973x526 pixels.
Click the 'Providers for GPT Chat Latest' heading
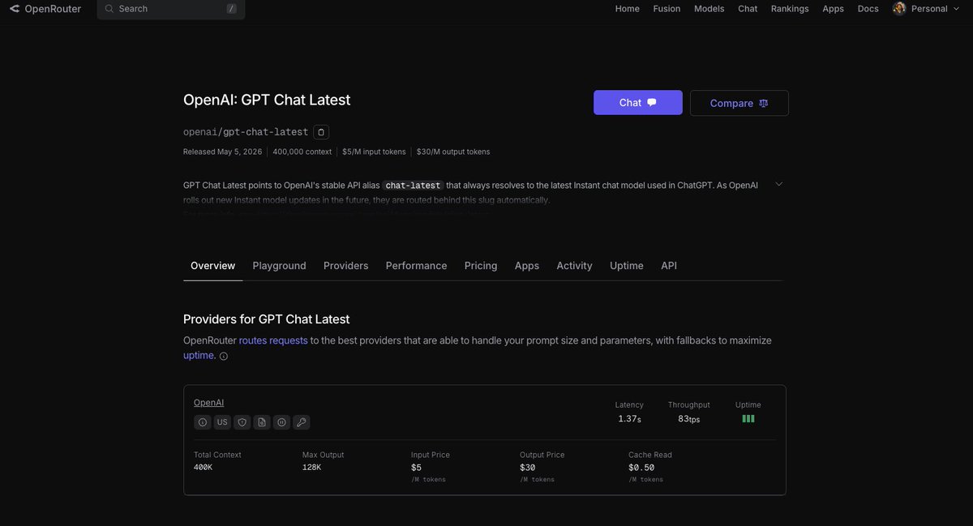[x=267, y=319]
